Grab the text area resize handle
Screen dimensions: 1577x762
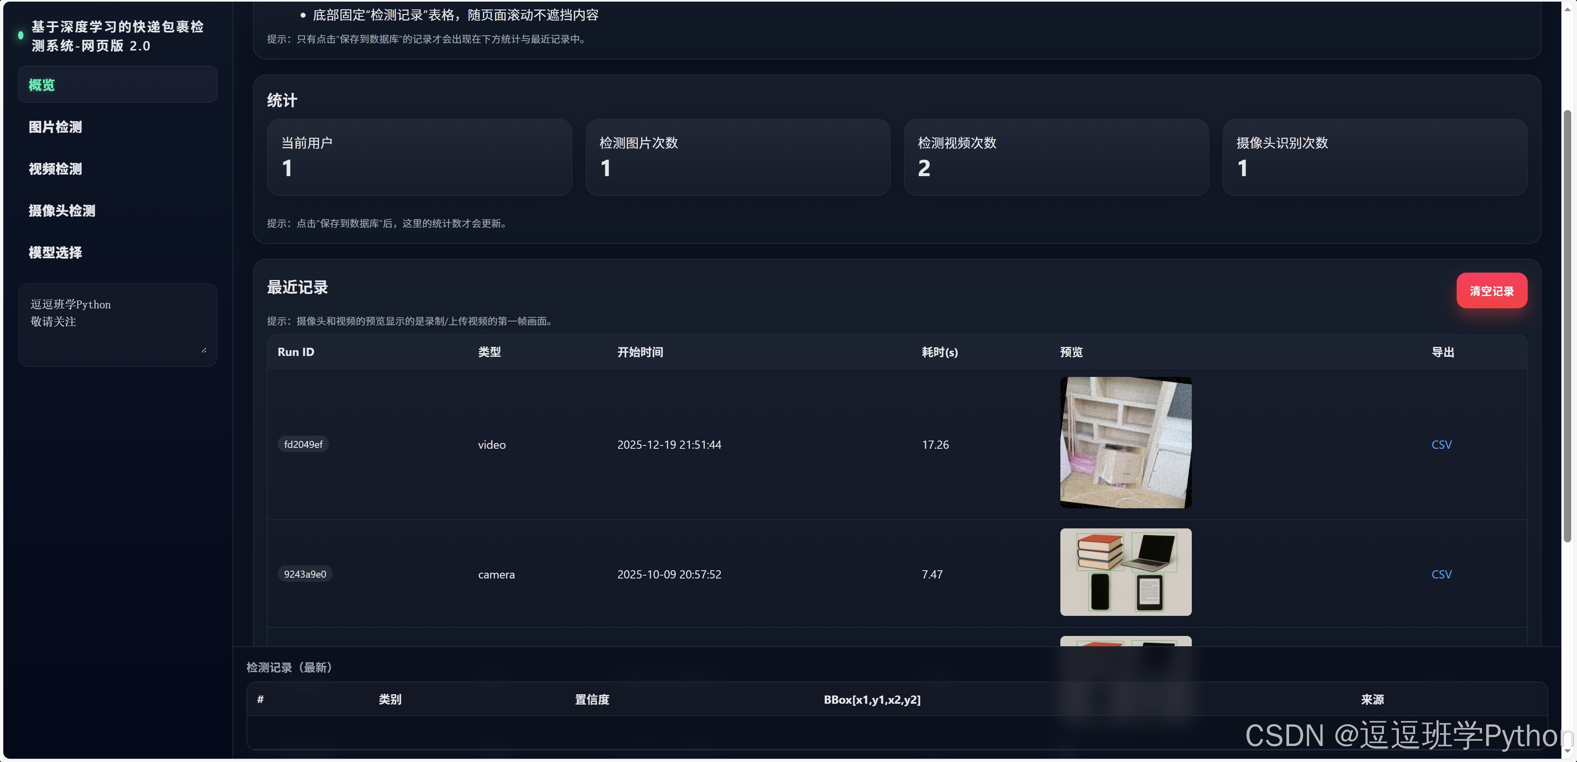[204, 350]
